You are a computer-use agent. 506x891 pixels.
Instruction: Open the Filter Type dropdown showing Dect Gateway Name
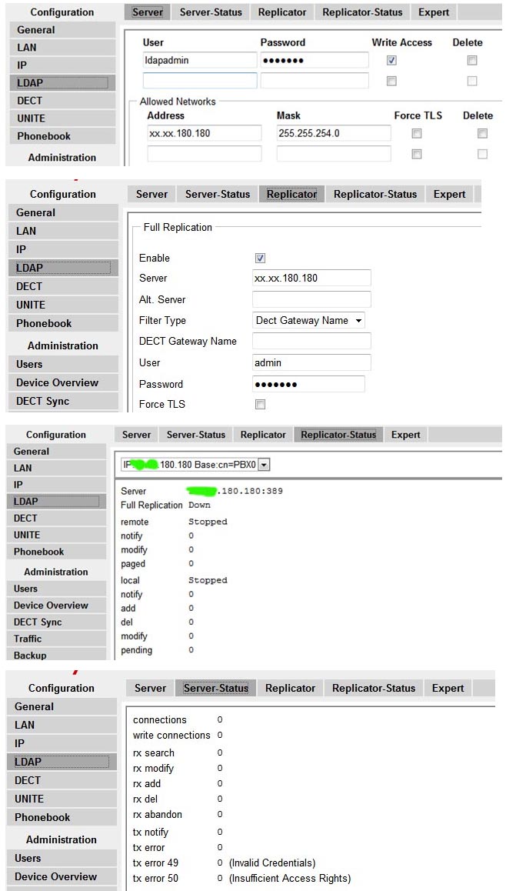(x=308, y=321)
